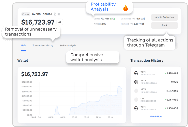Switch to the Main tab
The height and width of the screenshot is (127, 188).
23,45
